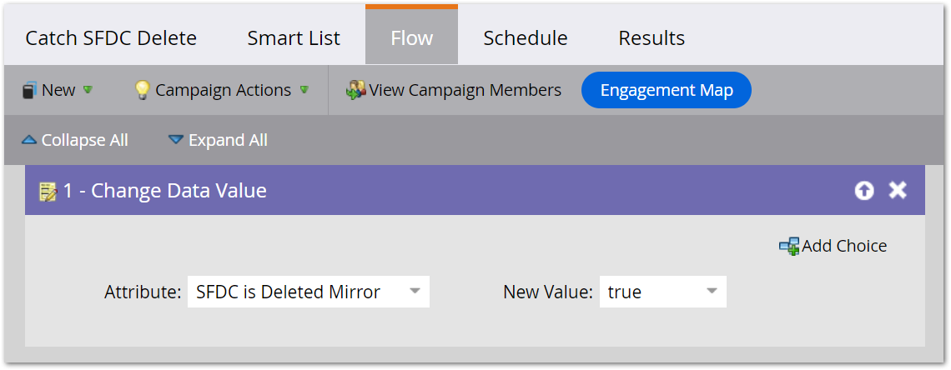Click the View Campaign Members people icon
The height and width of the screenshot is (370, 951).
(x=356, y=90)
